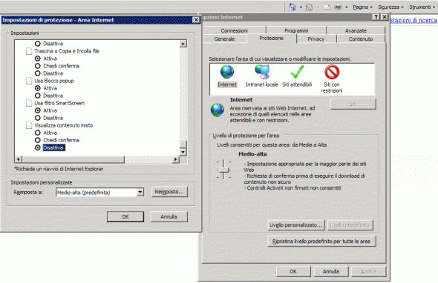Click the settings list scroll down arrow
438x283 pixels.
click(x=183, y=152)
